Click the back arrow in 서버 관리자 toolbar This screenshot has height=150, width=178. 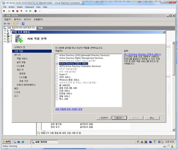pyautogui.click(x=5, y=24)
